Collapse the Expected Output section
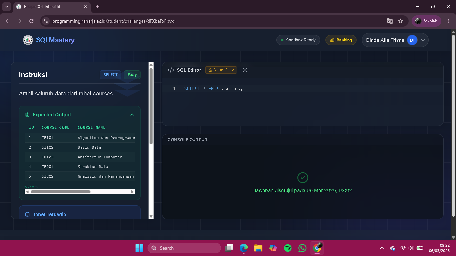The width and height of the screenshot is (456, 256). click(x=132, y=115)
